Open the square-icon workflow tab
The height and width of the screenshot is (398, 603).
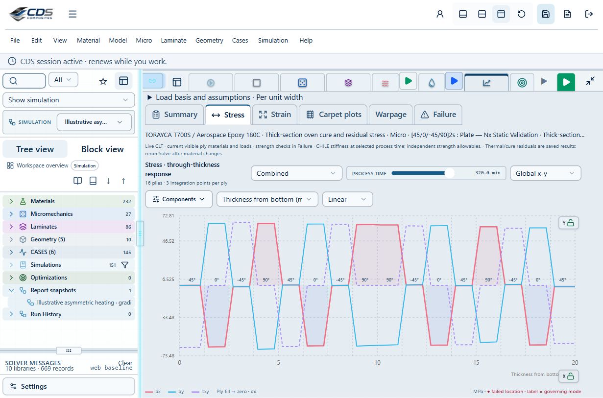(257, 83)
